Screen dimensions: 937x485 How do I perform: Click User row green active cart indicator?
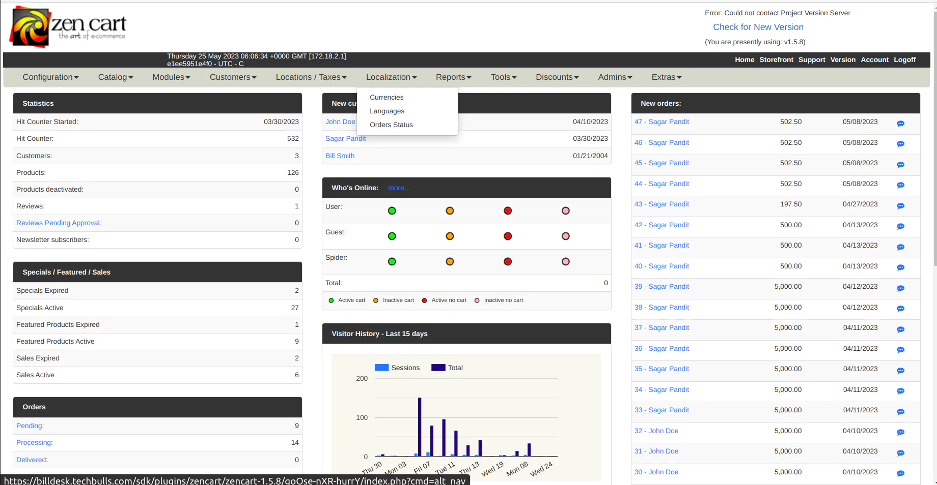(x=392, y=210)
